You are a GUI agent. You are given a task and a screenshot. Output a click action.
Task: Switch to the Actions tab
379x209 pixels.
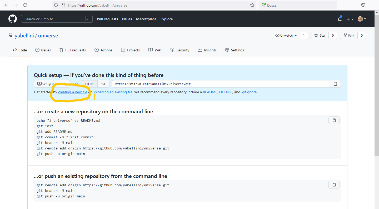click(103, 50)
